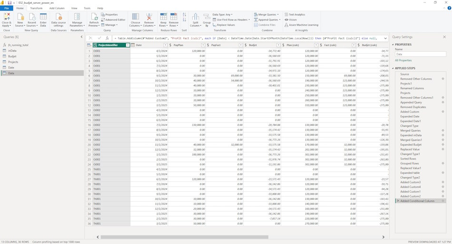
Task: Switch to the Transform tab
Action: [x=36, y=8]
